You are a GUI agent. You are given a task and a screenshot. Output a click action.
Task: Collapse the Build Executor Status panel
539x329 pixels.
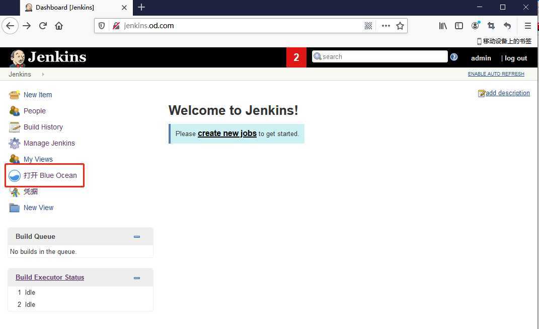(137, 278)
